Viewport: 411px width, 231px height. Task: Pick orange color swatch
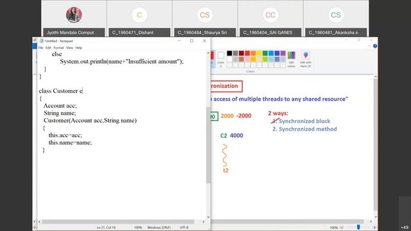253,53
